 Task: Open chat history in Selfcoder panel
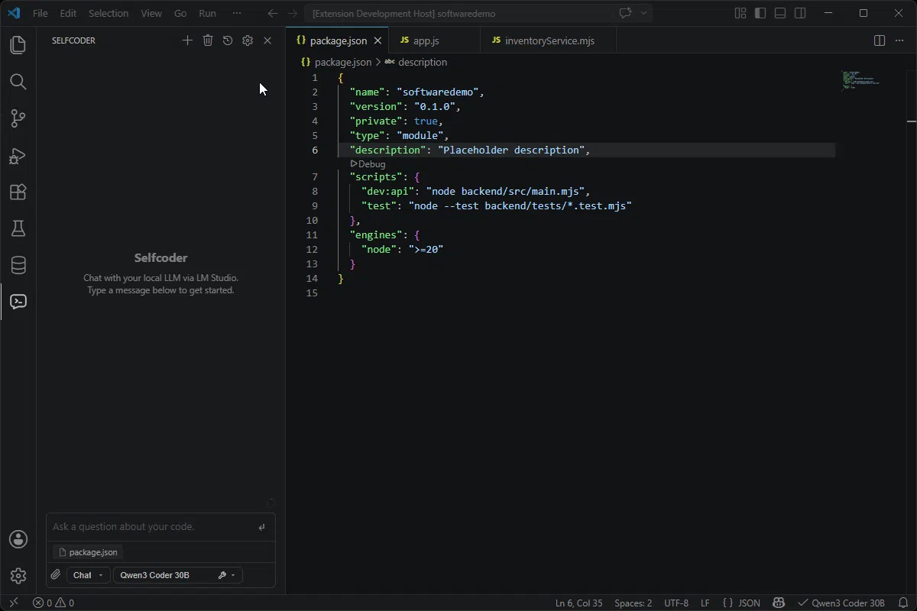[x=228, y=40]
